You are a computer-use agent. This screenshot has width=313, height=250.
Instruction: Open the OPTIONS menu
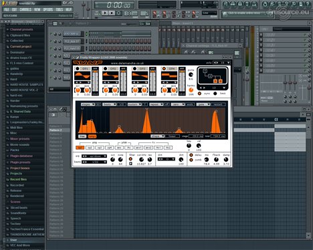pos(48,9)
